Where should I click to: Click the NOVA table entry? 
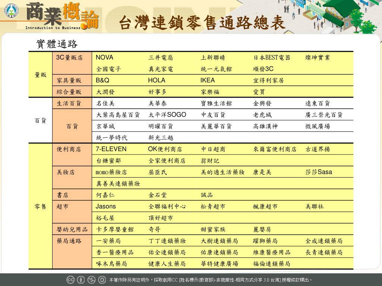coord(104,57)
